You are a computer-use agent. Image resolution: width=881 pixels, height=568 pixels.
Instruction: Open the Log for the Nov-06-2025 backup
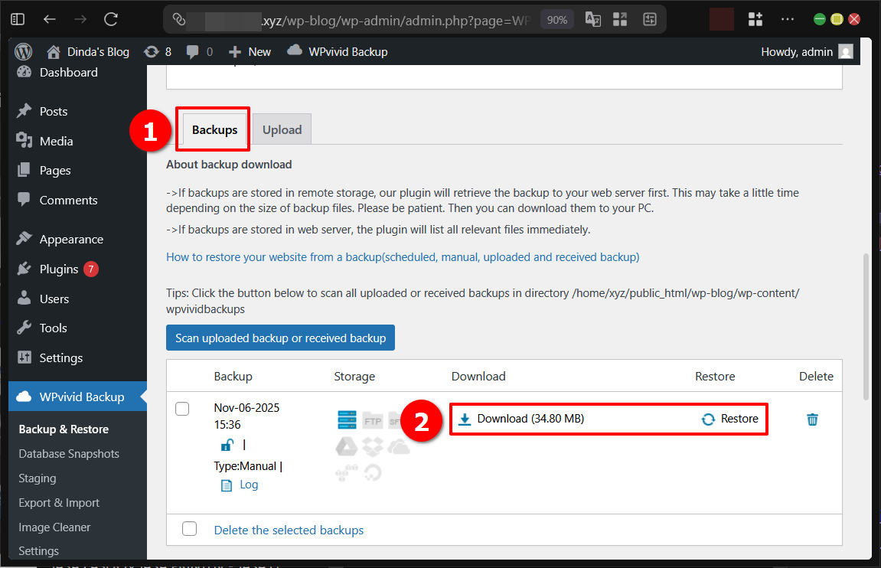tap(248, 485)
